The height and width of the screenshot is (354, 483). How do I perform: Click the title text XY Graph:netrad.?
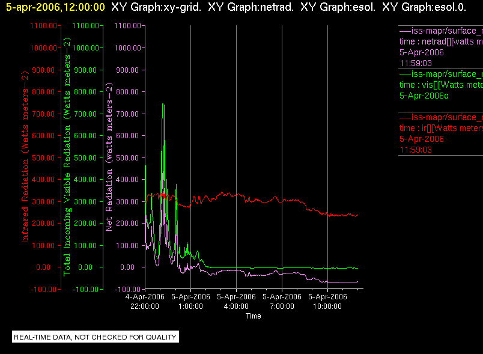(x=251, y=7)
